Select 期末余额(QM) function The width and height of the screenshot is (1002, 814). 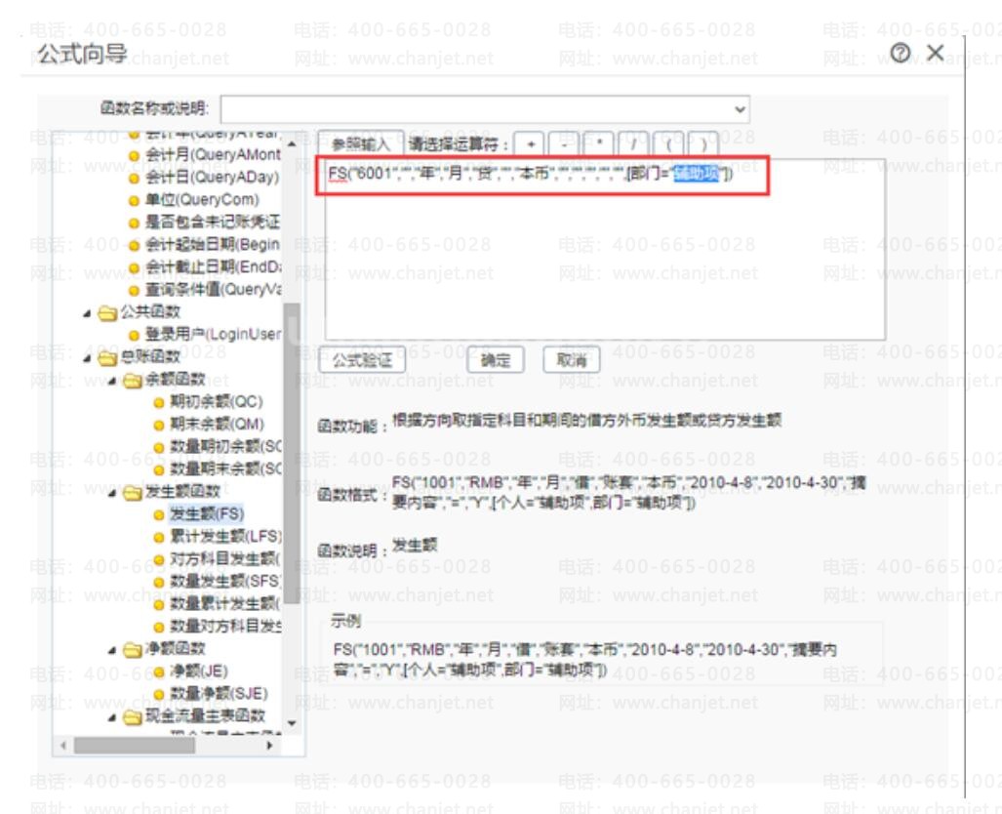coord(217,425)
